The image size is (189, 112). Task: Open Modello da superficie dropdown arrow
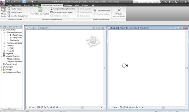coord(29,16)
